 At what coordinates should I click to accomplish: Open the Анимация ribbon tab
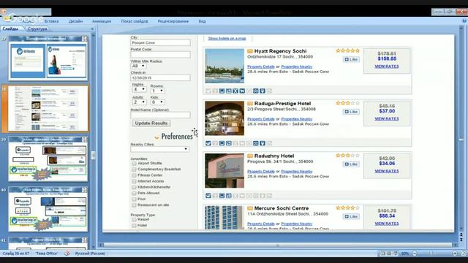point(102,21)
